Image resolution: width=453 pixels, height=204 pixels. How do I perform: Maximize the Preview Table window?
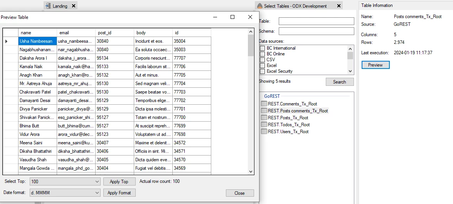click(x=232, y=17)
